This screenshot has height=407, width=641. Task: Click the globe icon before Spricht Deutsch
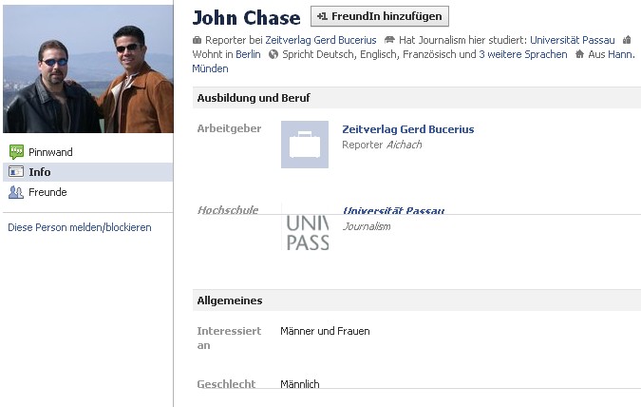click(x=273, y=54)
